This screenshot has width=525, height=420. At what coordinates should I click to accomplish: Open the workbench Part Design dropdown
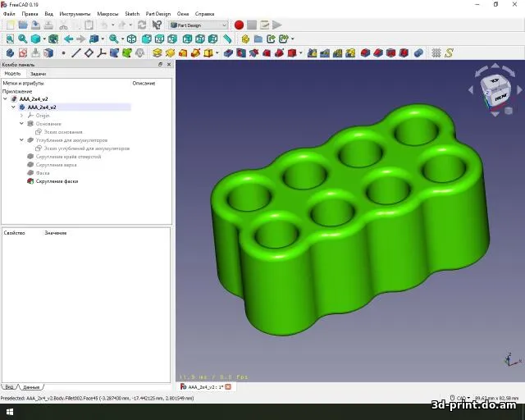(x=199, y=25)
